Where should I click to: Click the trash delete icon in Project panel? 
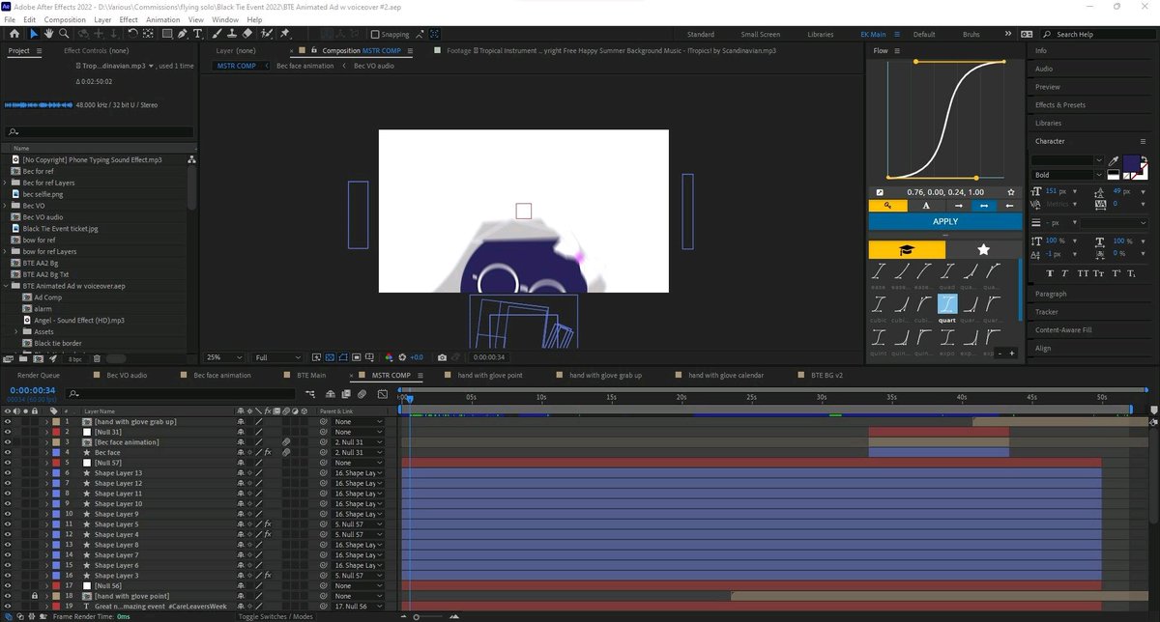(x=97, y=358)
